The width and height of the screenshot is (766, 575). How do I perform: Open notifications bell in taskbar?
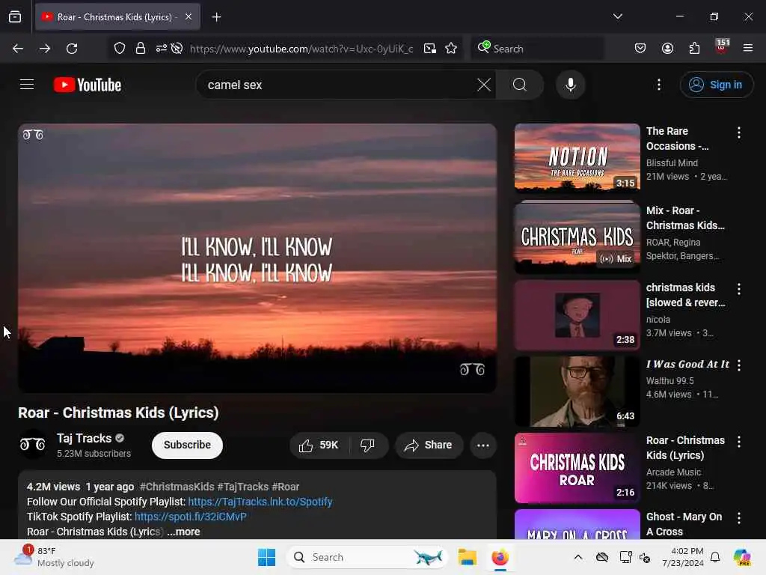714,557
